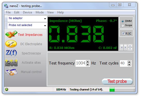Open the Device menu
141x98 pixels.
(28, 12)
